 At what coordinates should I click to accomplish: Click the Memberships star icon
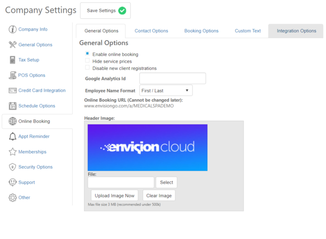tap(12, 152)
